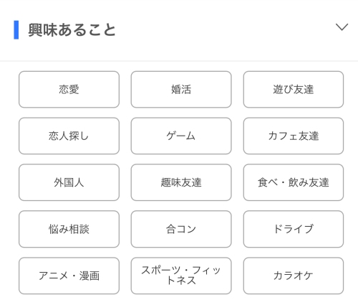Click the 興味あること header row area
Viewport: 358px width, 300px height.
[x=179, y=30]
